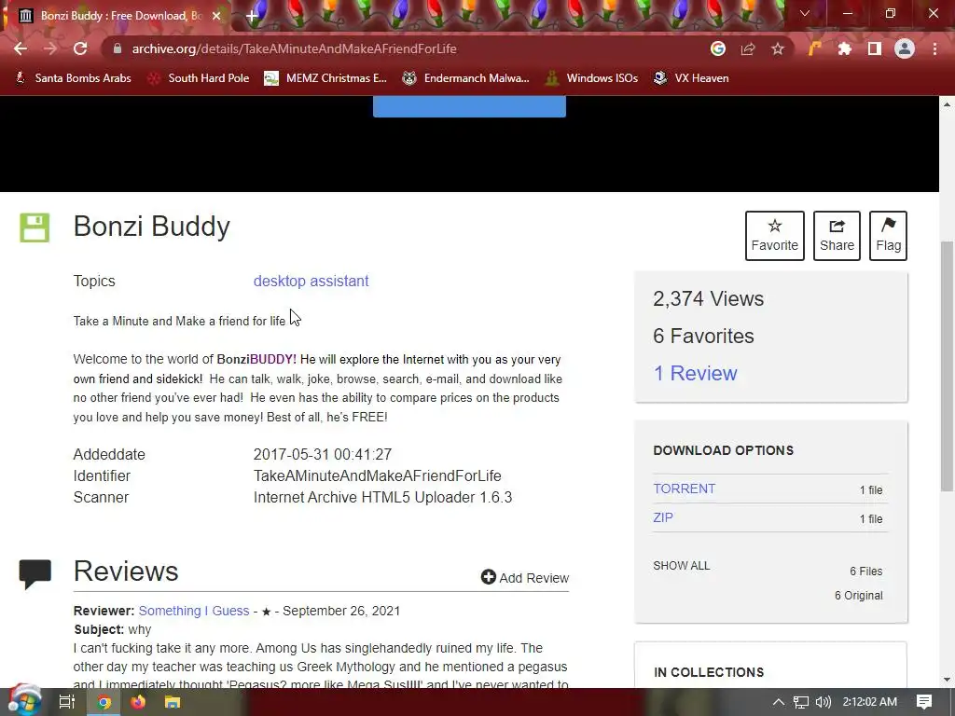Click the network tray icon
Screen dimensions: 955x716
tap(801, 702)
